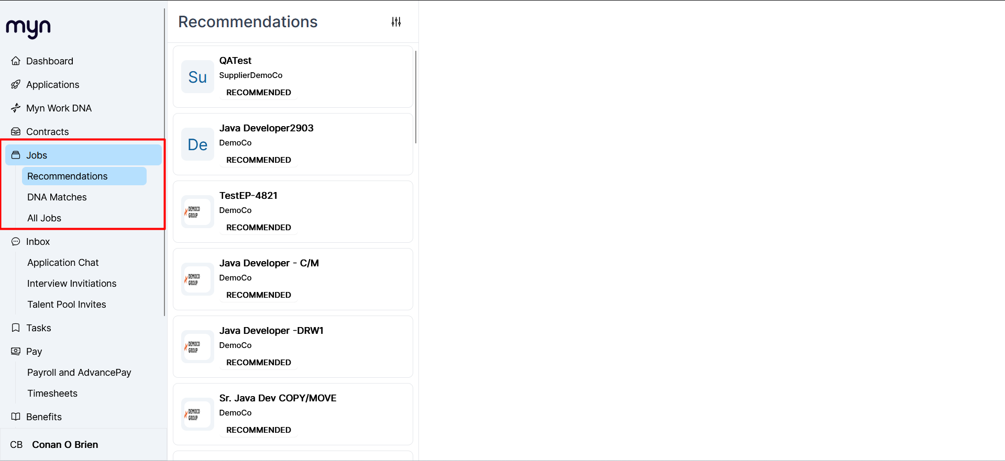
Task: Click the Myn Work DNA sparkle icon
Action: pos(16,108)
